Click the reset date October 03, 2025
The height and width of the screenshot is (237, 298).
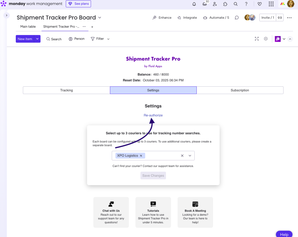coord(163,80)
